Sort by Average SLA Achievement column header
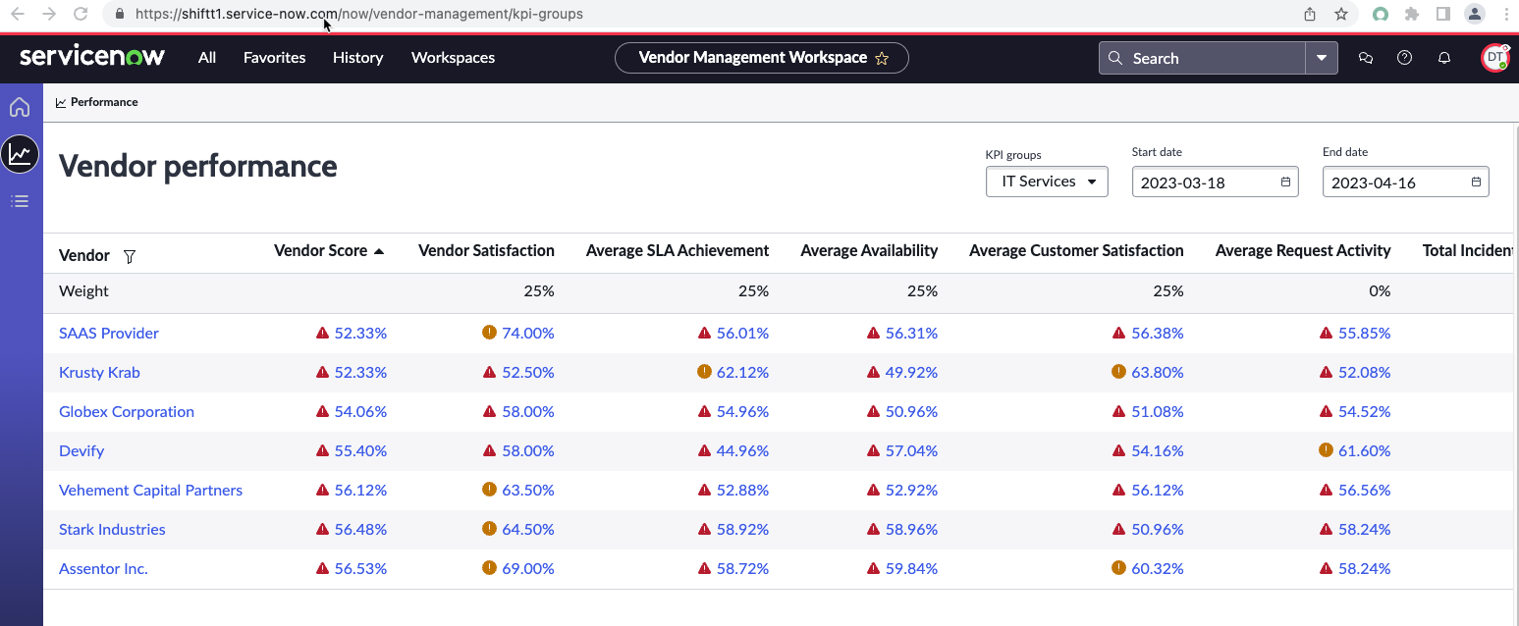This screenshot has width=1519, height=626. coord(678,251)
